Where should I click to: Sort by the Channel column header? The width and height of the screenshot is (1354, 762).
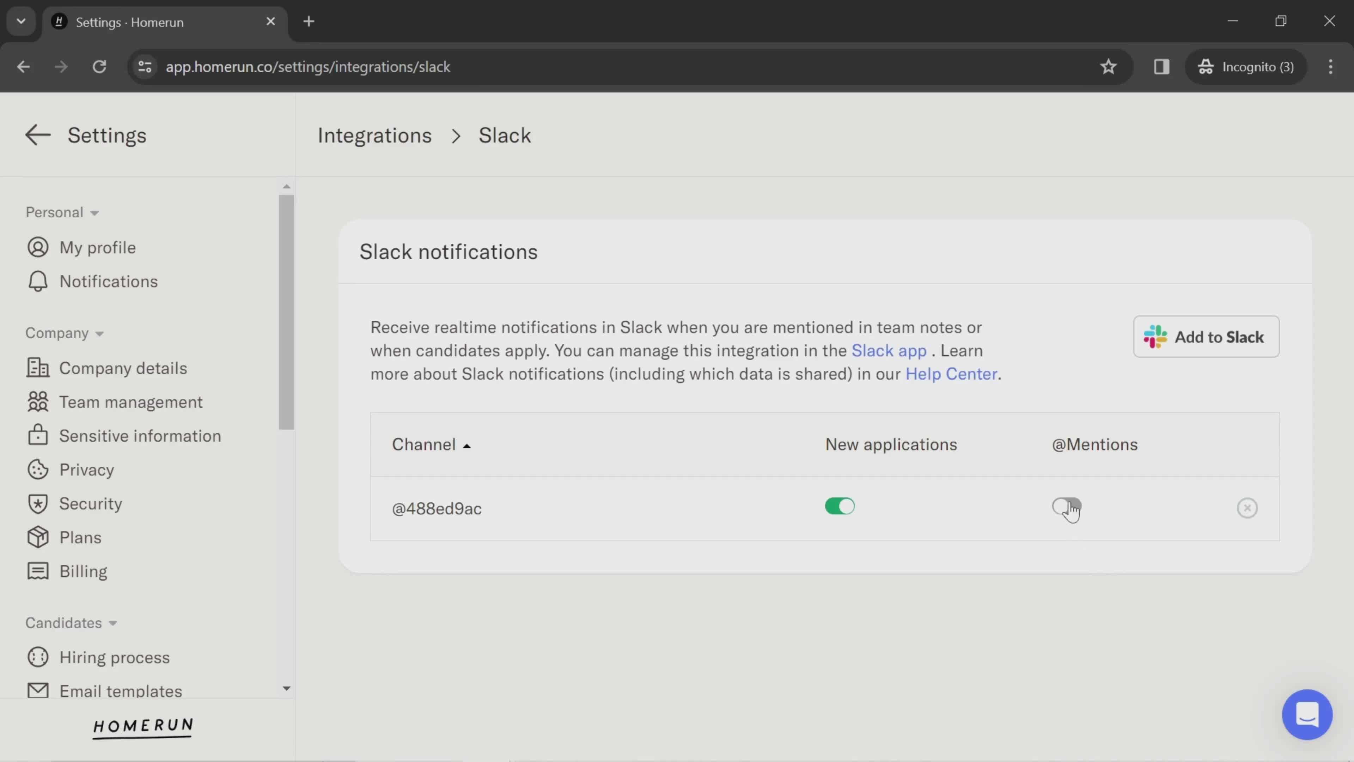tap(431, 445)
